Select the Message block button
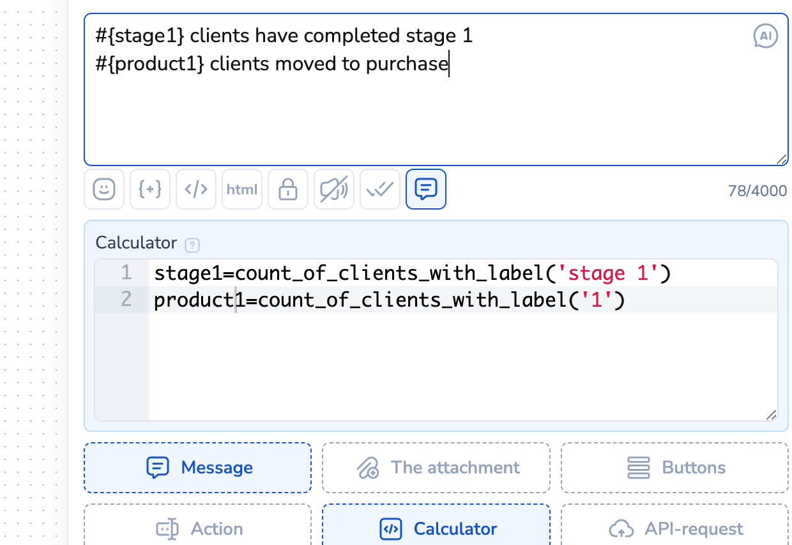Screen dimensions: 792x545 (197, 468)
